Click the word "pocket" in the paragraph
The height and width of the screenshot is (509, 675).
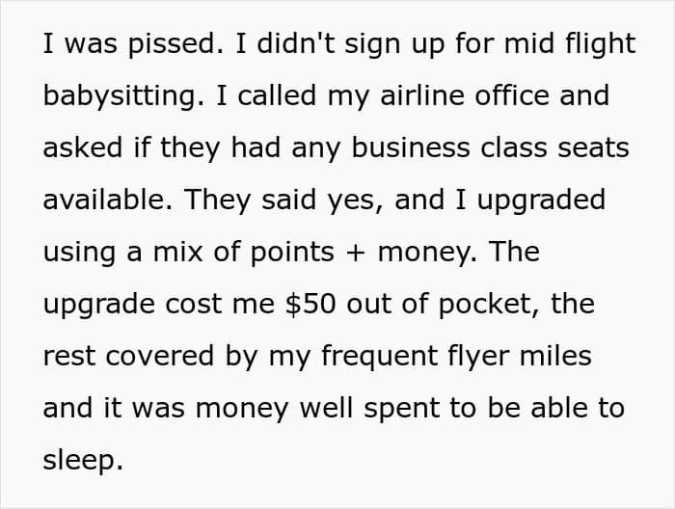pyautogui.click(x=486, y=305)
